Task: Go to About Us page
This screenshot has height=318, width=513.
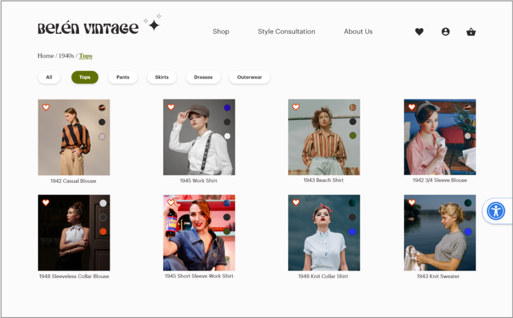Action: point(358,32)
